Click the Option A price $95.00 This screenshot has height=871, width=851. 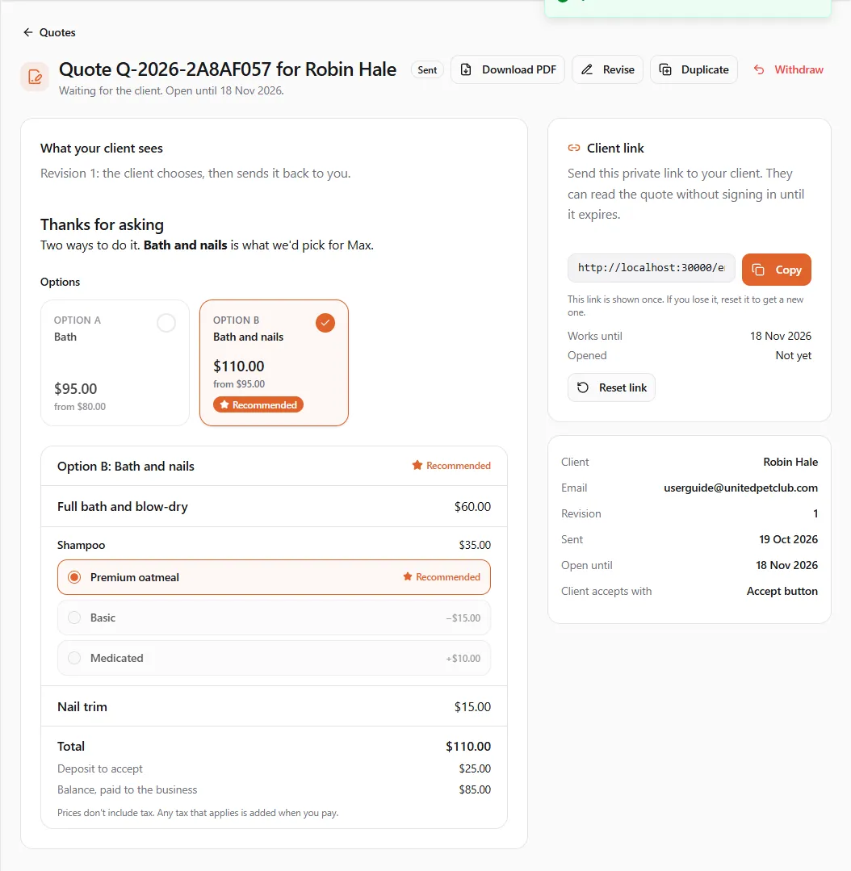(76, 388)
